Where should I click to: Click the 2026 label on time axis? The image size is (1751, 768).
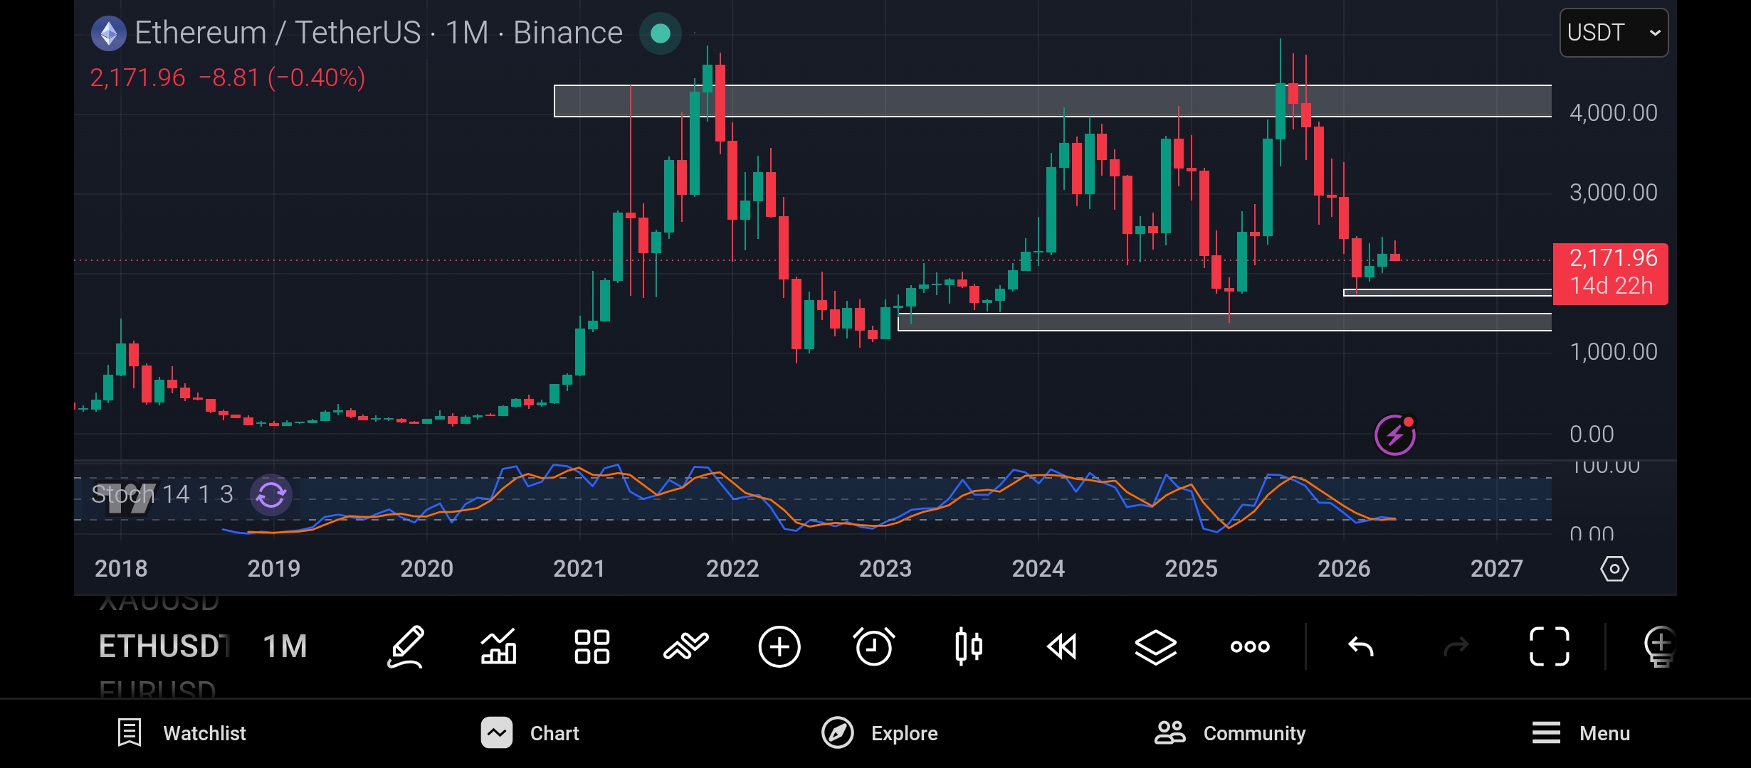[x=1344, y=569]
